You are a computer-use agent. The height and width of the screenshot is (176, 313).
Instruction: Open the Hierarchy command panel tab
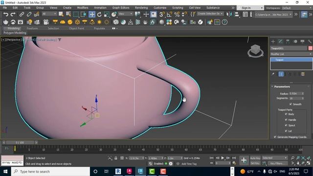(x=288, y=41)
